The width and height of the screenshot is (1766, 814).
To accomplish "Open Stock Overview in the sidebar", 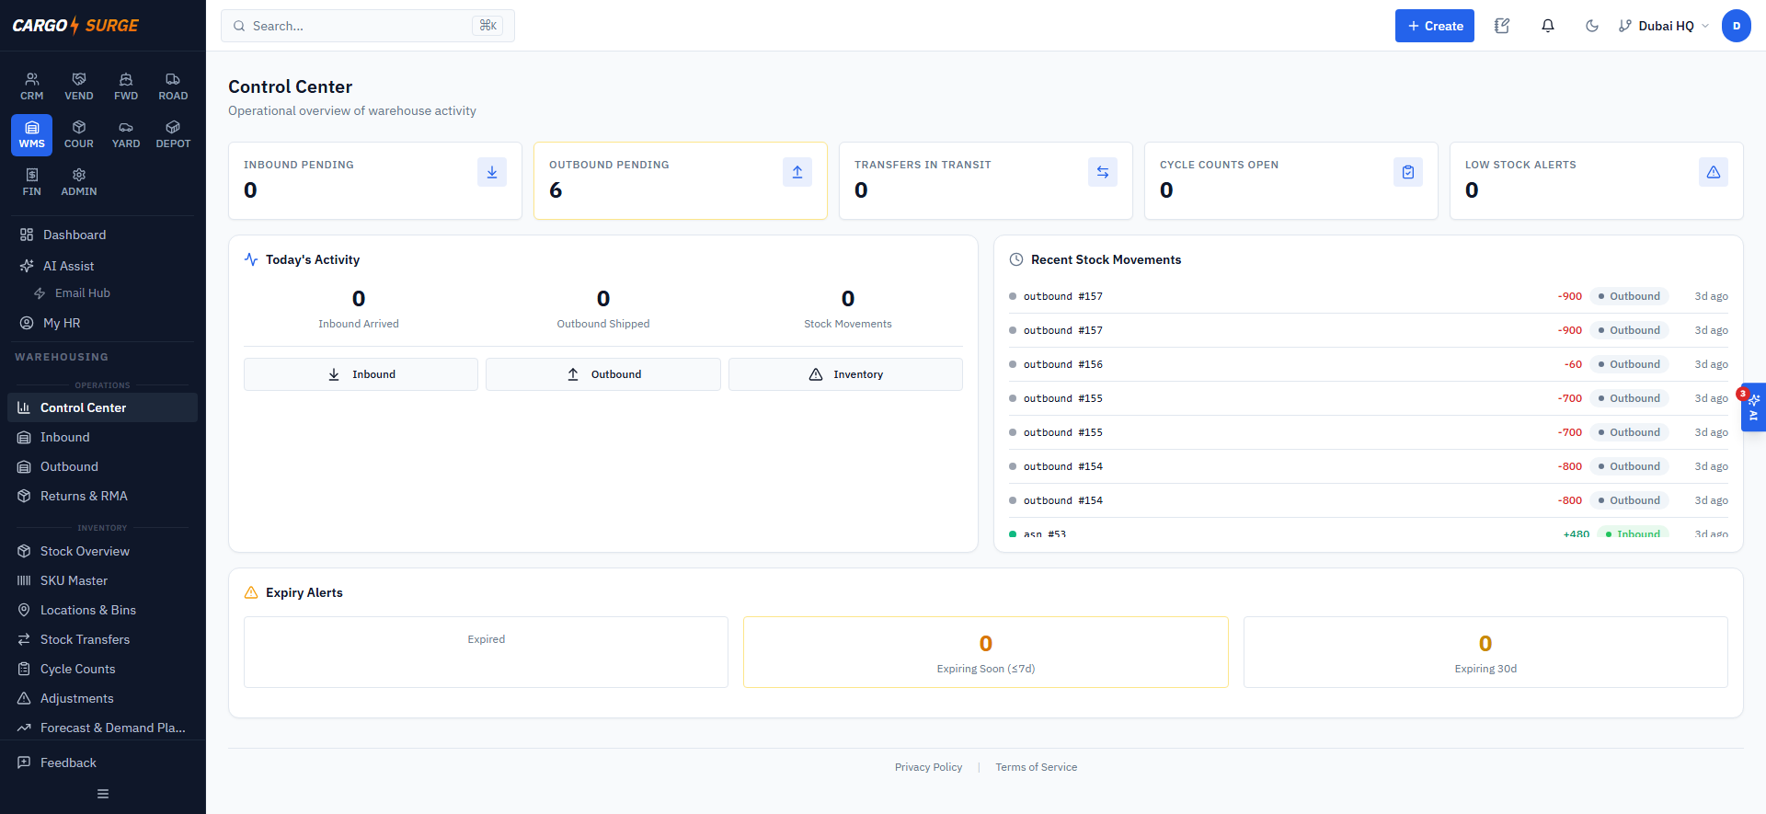I will point(103,551).
